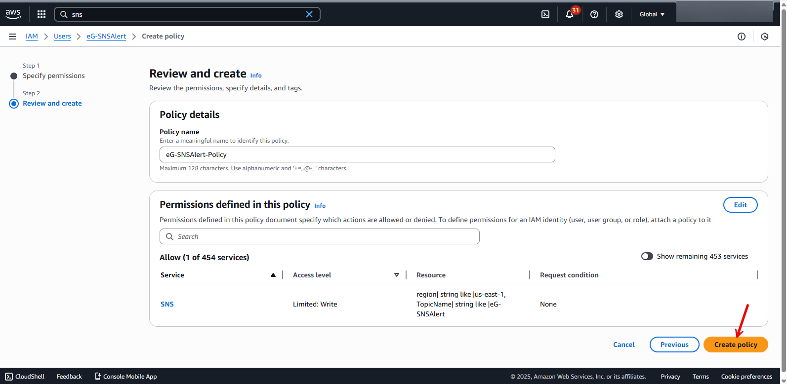This screenshot has width=787, height=384.
Task: Navigate to Users breadcrumb
Action: tap(62, 37)
